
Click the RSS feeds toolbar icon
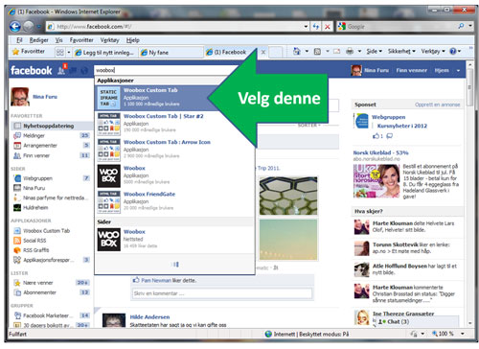tap(317, 52)
